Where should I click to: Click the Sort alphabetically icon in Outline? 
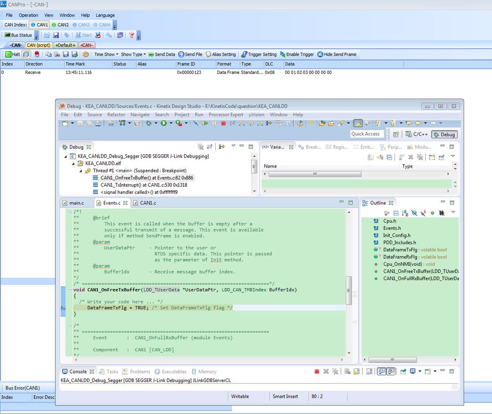(405, 213)
